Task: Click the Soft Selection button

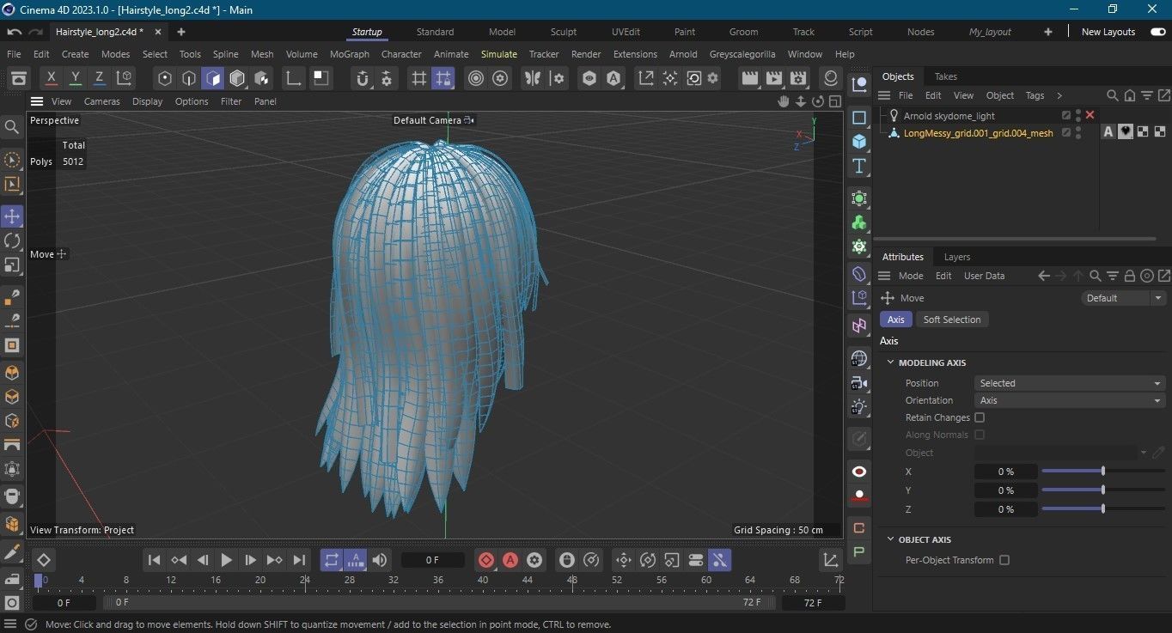Action: 951,320
